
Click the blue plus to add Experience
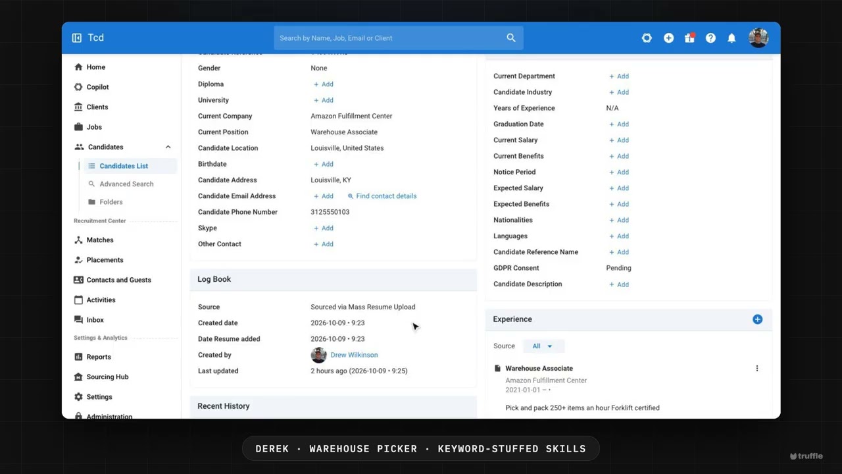coord(757,319)
